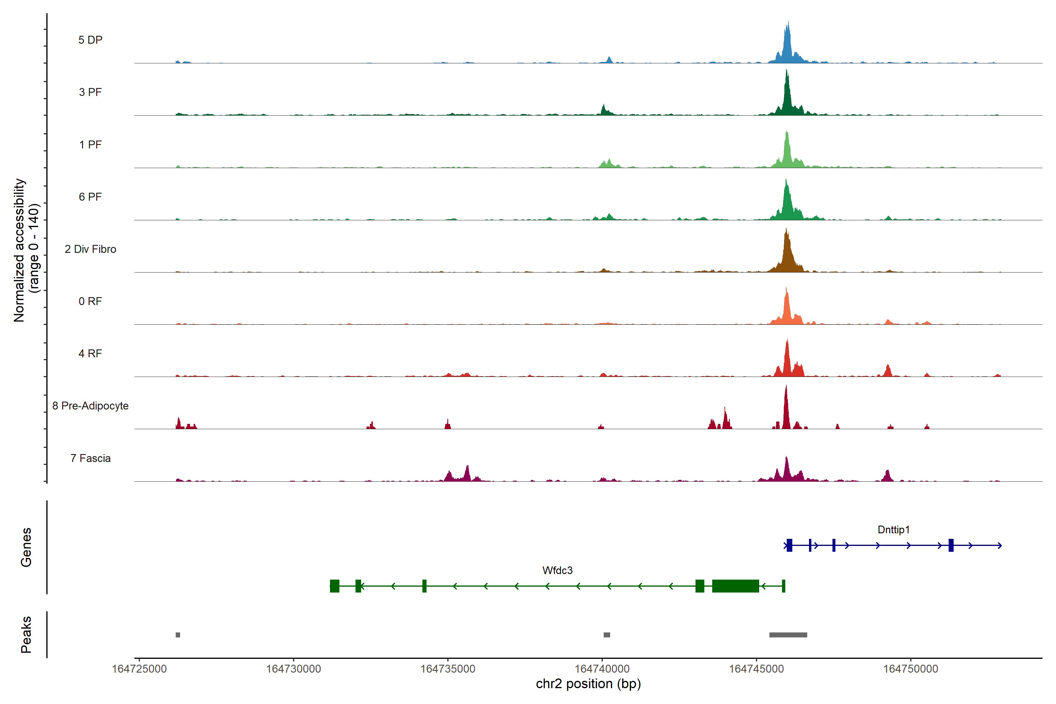Click the 8 Pre-Adipocyte track label
The height and width of the screenshot is (704, 1056).
90,406
